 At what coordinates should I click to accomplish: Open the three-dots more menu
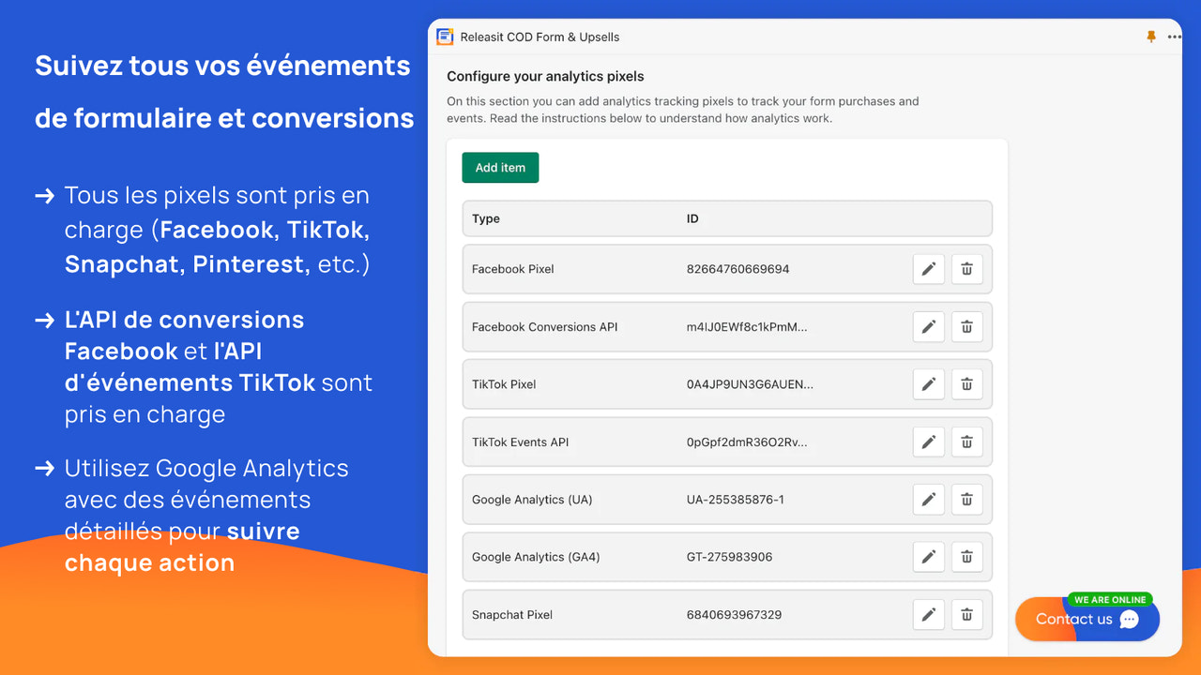tap(1175, 37)
